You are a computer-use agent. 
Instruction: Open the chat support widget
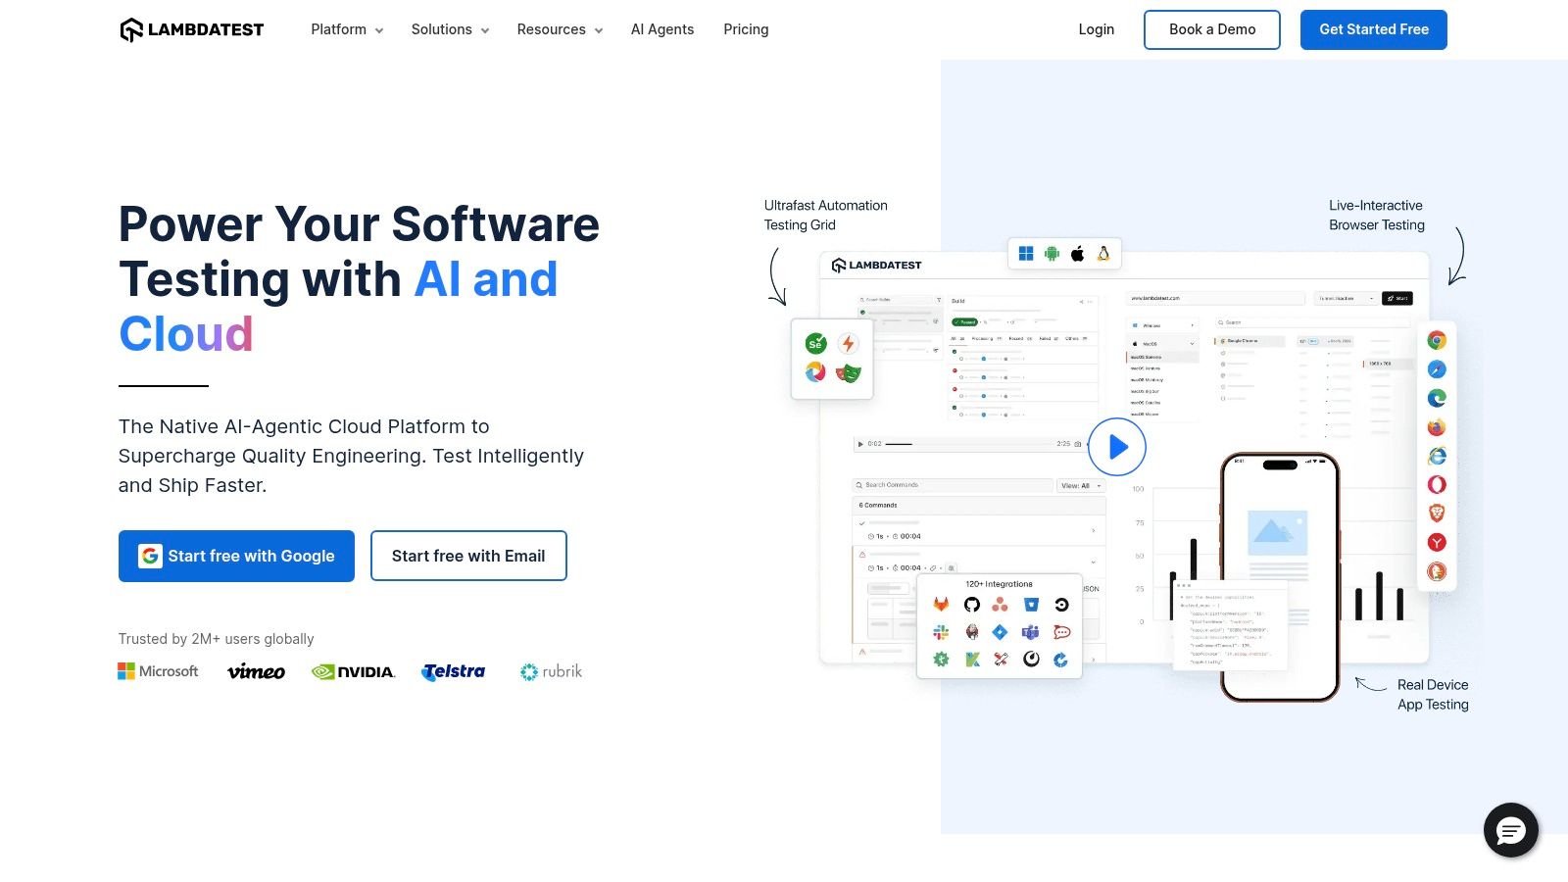pyautogui.click(x=1511, y=830)
